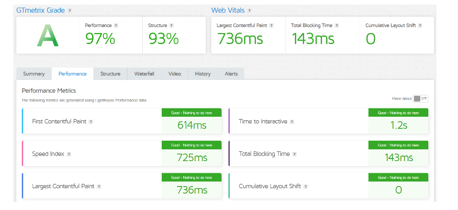Click 143ms value in Web Vitals card
The image size is (458, 210).
click(313, 39)
